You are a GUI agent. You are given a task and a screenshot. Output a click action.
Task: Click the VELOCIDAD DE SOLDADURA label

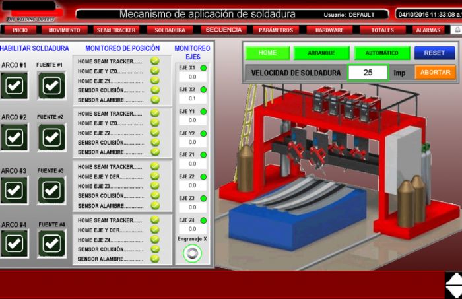[296, 73]
